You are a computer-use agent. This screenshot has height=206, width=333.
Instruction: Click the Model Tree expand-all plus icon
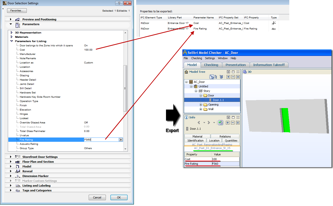[228, 77]
